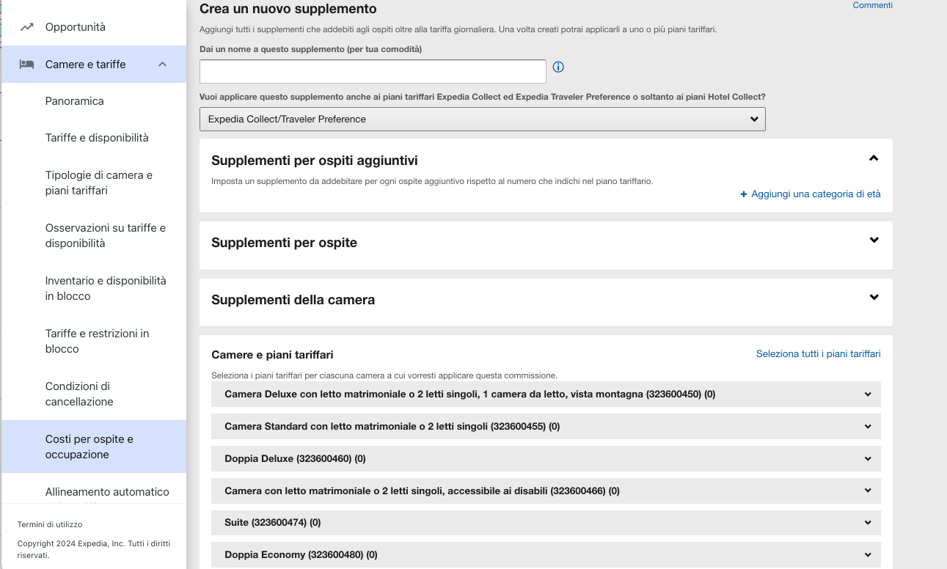947x569 pixels.
Task: Expand Doppia Deluxe (323600460) row
Action: (546, 459)
